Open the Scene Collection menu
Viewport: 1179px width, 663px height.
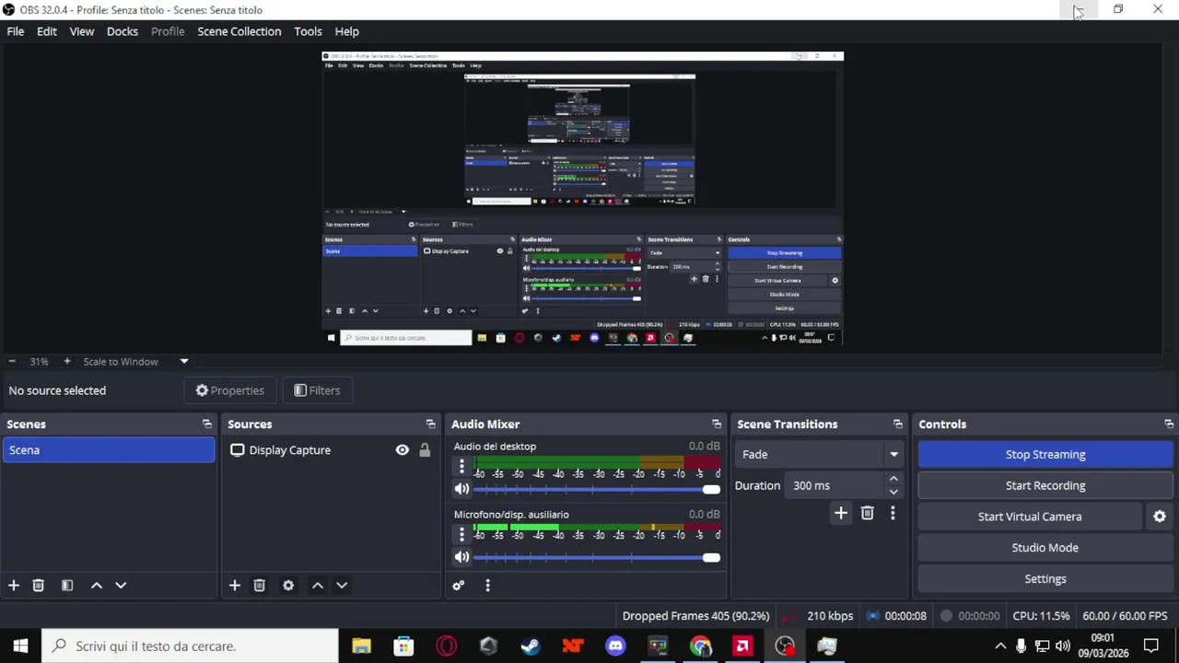pos(239,31)
